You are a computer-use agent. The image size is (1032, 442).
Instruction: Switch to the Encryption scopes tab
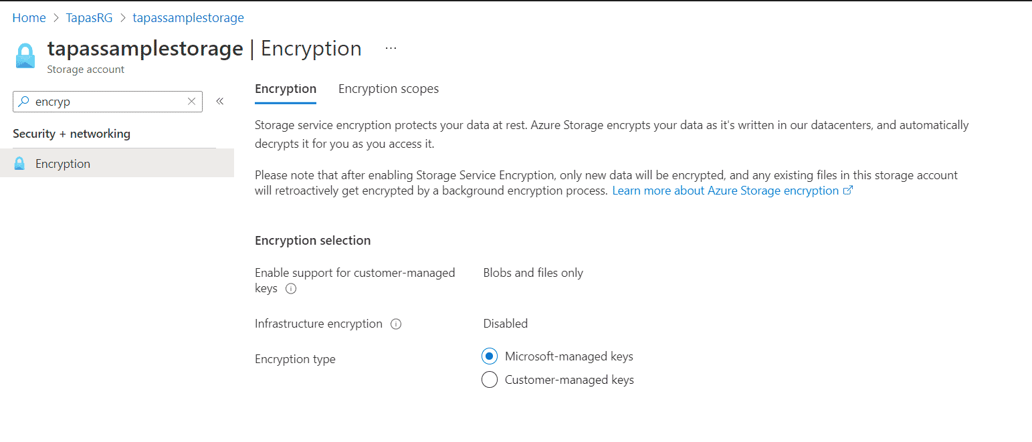coord(388,88)
